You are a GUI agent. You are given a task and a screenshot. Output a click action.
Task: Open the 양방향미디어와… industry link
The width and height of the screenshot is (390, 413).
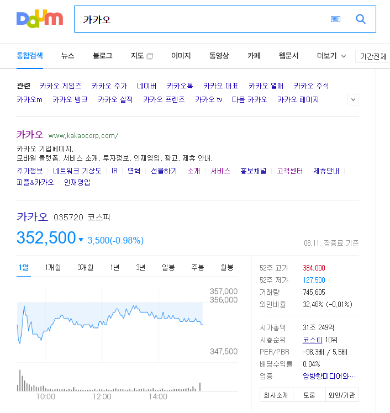[329, 376]
